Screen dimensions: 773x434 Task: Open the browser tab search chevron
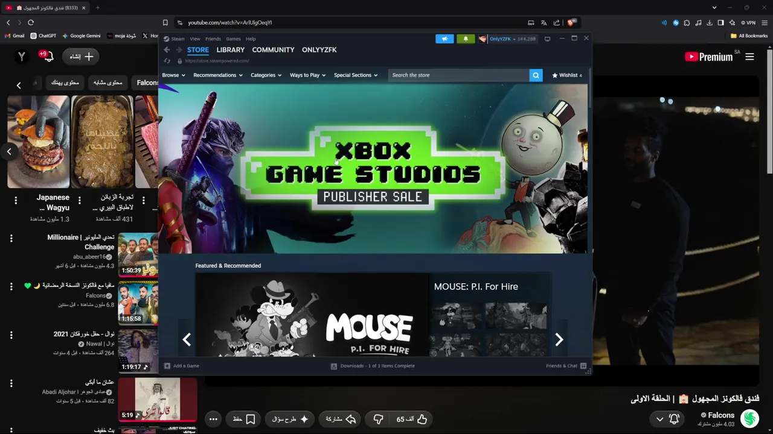tap(714, 8)
